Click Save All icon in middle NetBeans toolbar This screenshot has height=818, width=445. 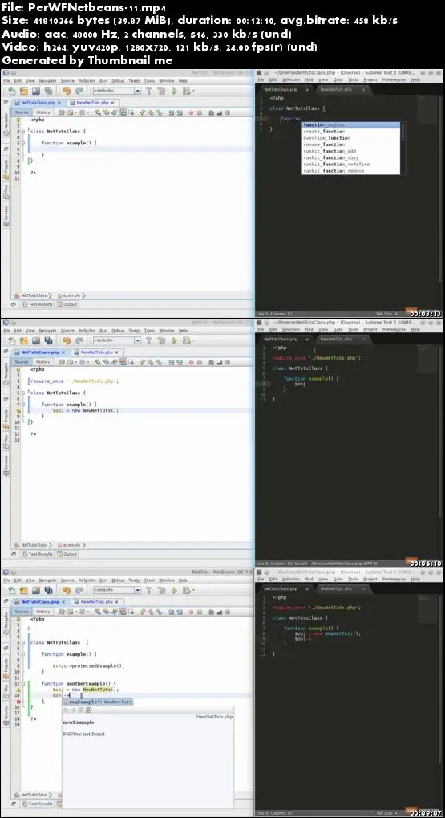click(x=48, y=340)
